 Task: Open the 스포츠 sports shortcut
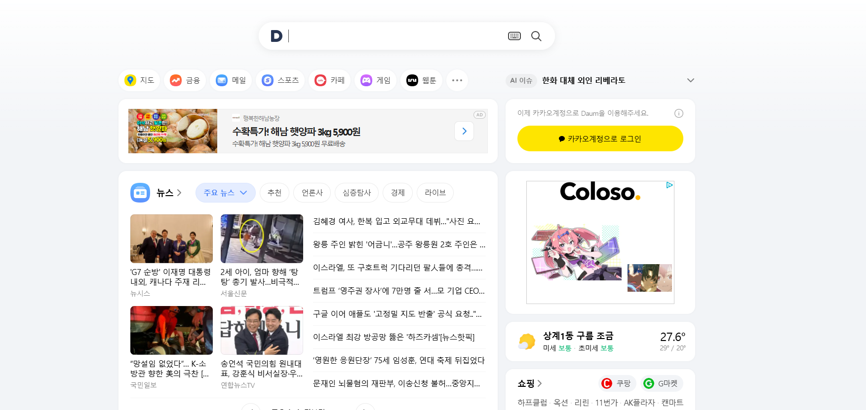[280, 80]
